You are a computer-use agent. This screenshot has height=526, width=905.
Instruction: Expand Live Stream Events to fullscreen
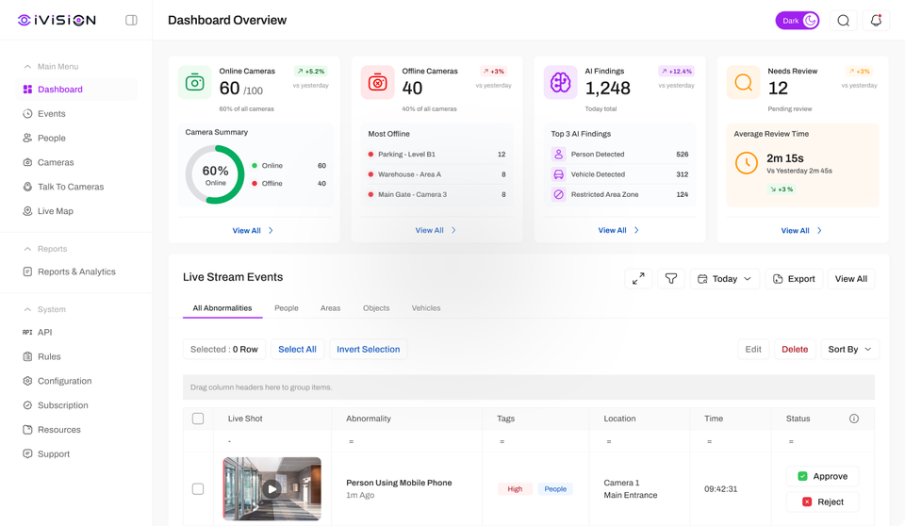[x=638, y=279]
